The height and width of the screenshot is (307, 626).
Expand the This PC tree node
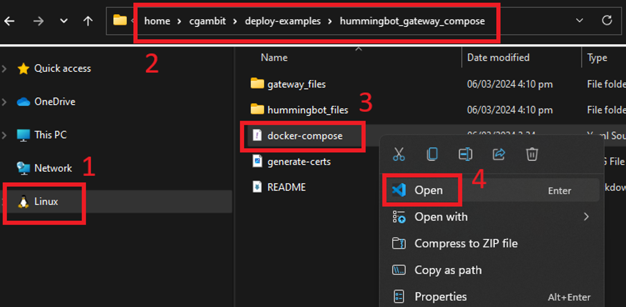[x=5, y=135]
